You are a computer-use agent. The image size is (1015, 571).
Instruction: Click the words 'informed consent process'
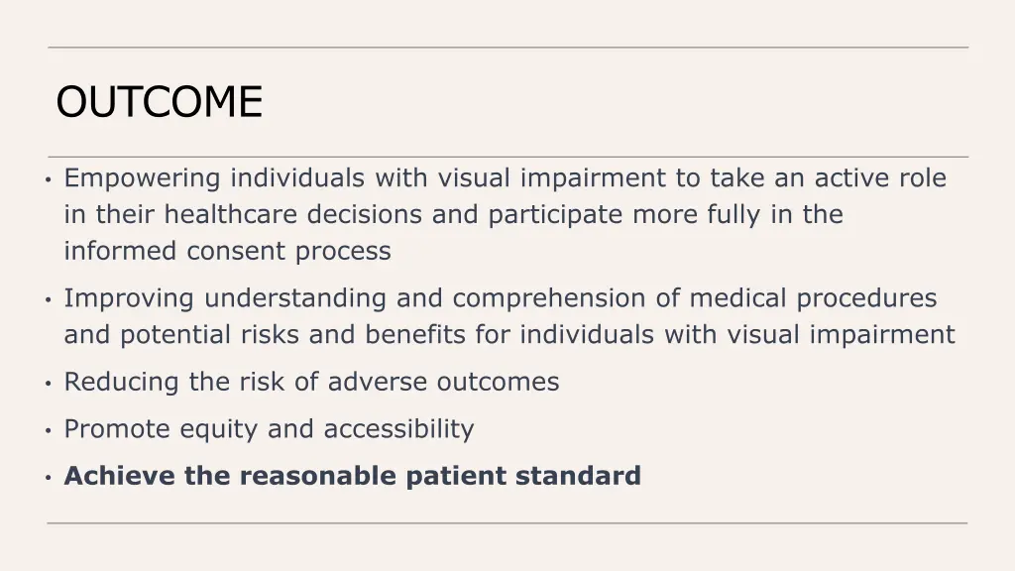pos(227,251)
